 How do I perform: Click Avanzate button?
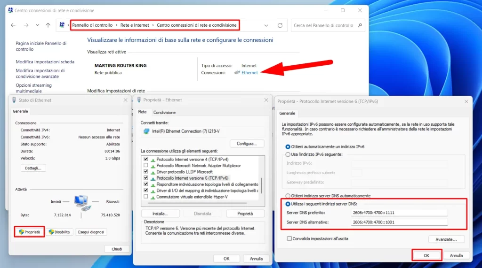click(446, 239)
